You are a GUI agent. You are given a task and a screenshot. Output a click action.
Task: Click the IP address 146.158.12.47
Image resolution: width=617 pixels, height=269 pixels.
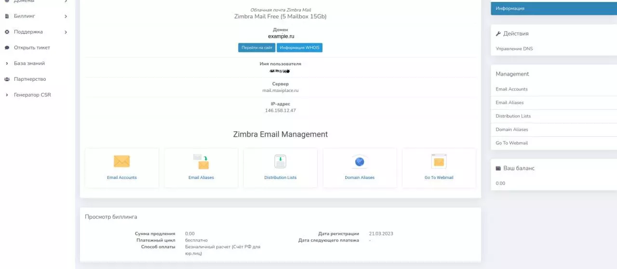(x=281, y=110)
